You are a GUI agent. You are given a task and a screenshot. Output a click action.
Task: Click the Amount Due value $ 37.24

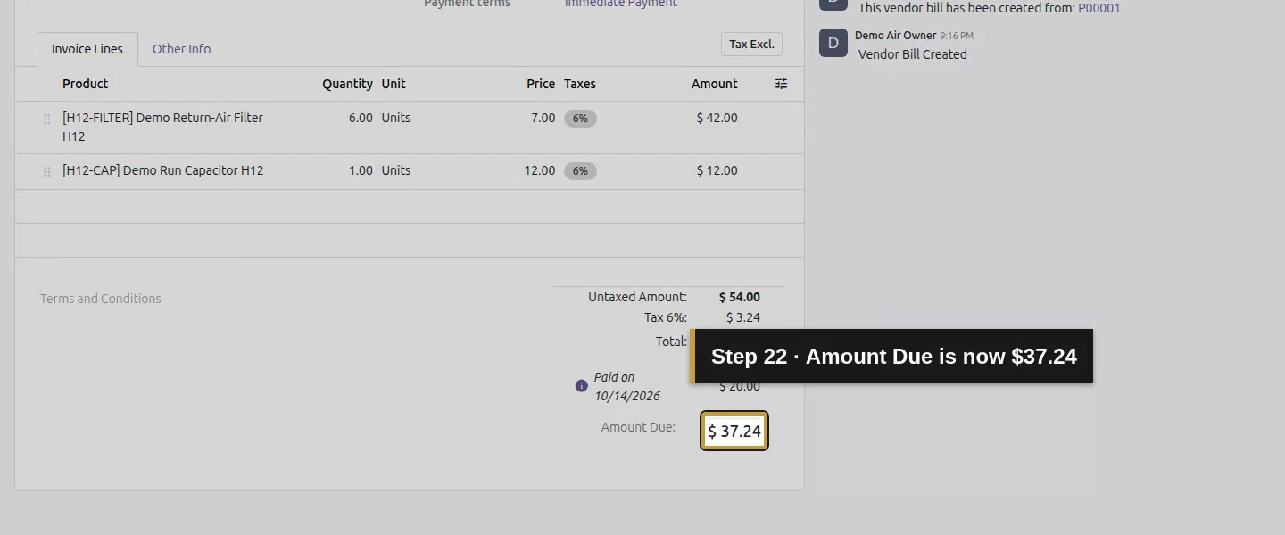click(x=734, y=432)
